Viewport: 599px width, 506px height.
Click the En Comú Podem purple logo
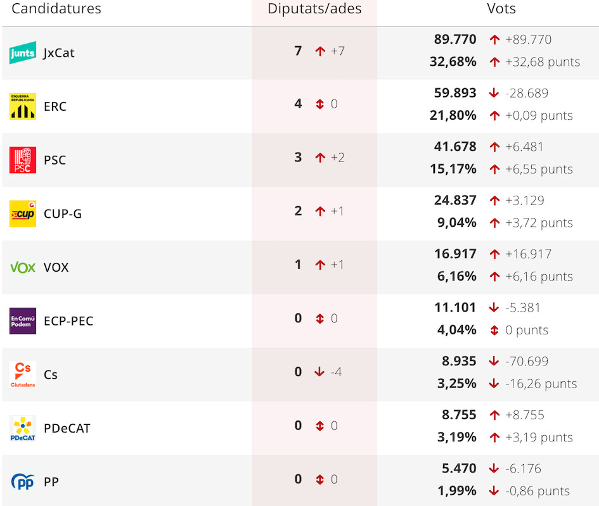coord(23,321)
